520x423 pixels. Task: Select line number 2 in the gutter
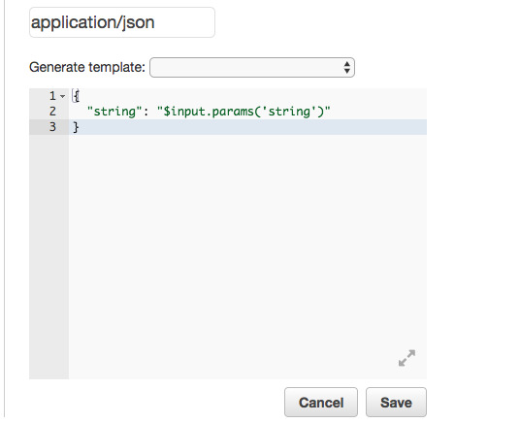pyautogui.click(x=52, y=112)
